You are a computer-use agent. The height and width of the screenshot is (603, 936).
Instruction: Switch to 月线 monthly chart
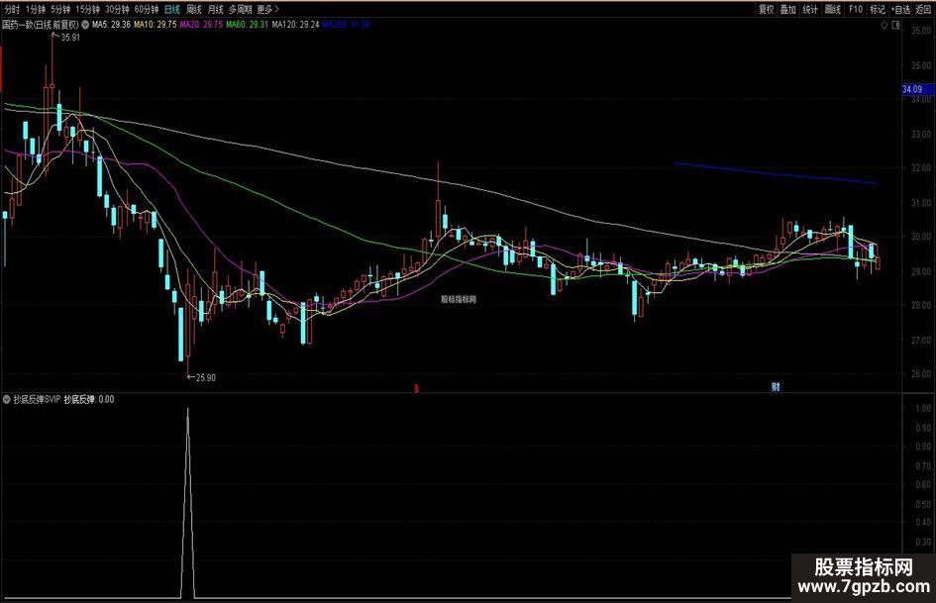215,9
